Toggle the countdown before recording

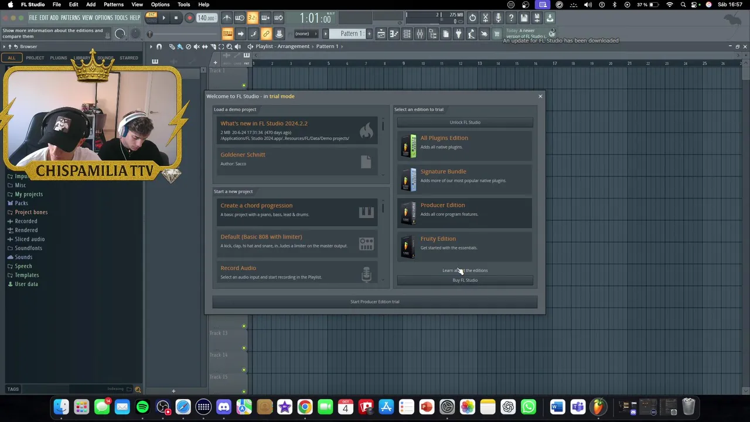253,18
